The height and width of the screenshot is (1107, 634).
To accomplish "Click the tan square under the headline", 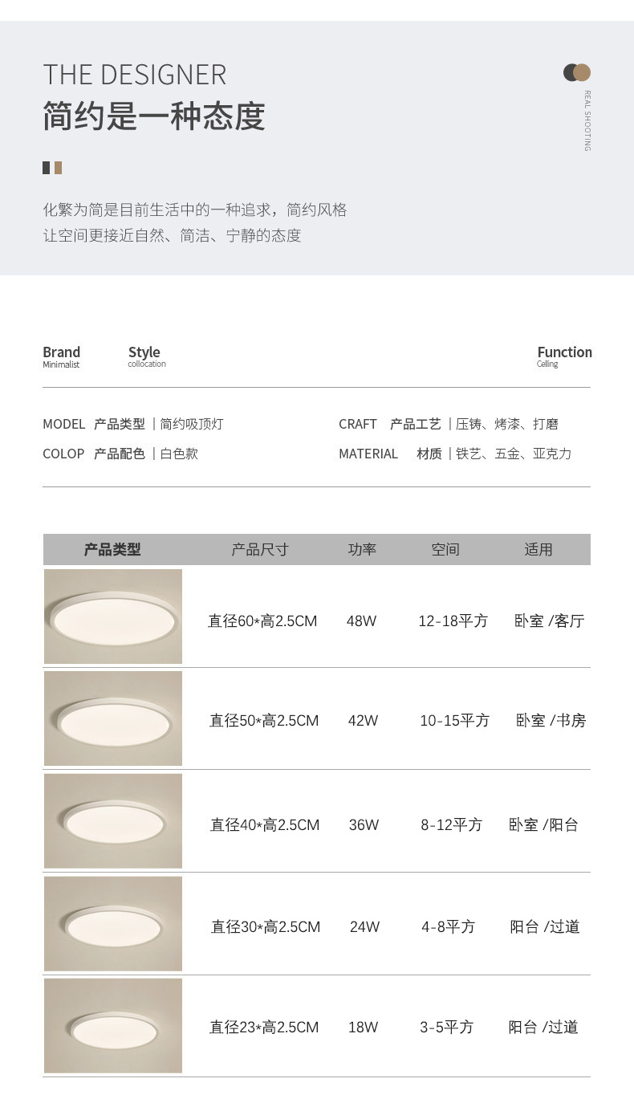I will pos(58,168).
